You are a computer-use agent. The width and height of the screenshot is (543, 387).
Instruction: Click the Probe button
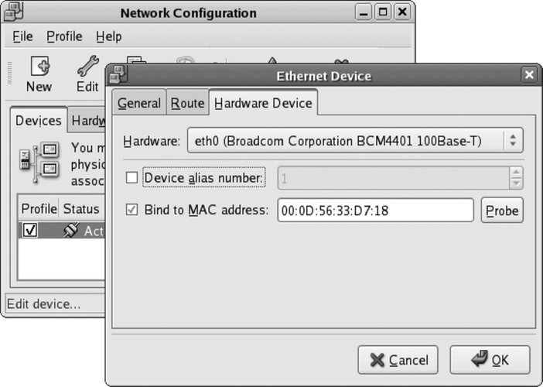tap(502, 210)
